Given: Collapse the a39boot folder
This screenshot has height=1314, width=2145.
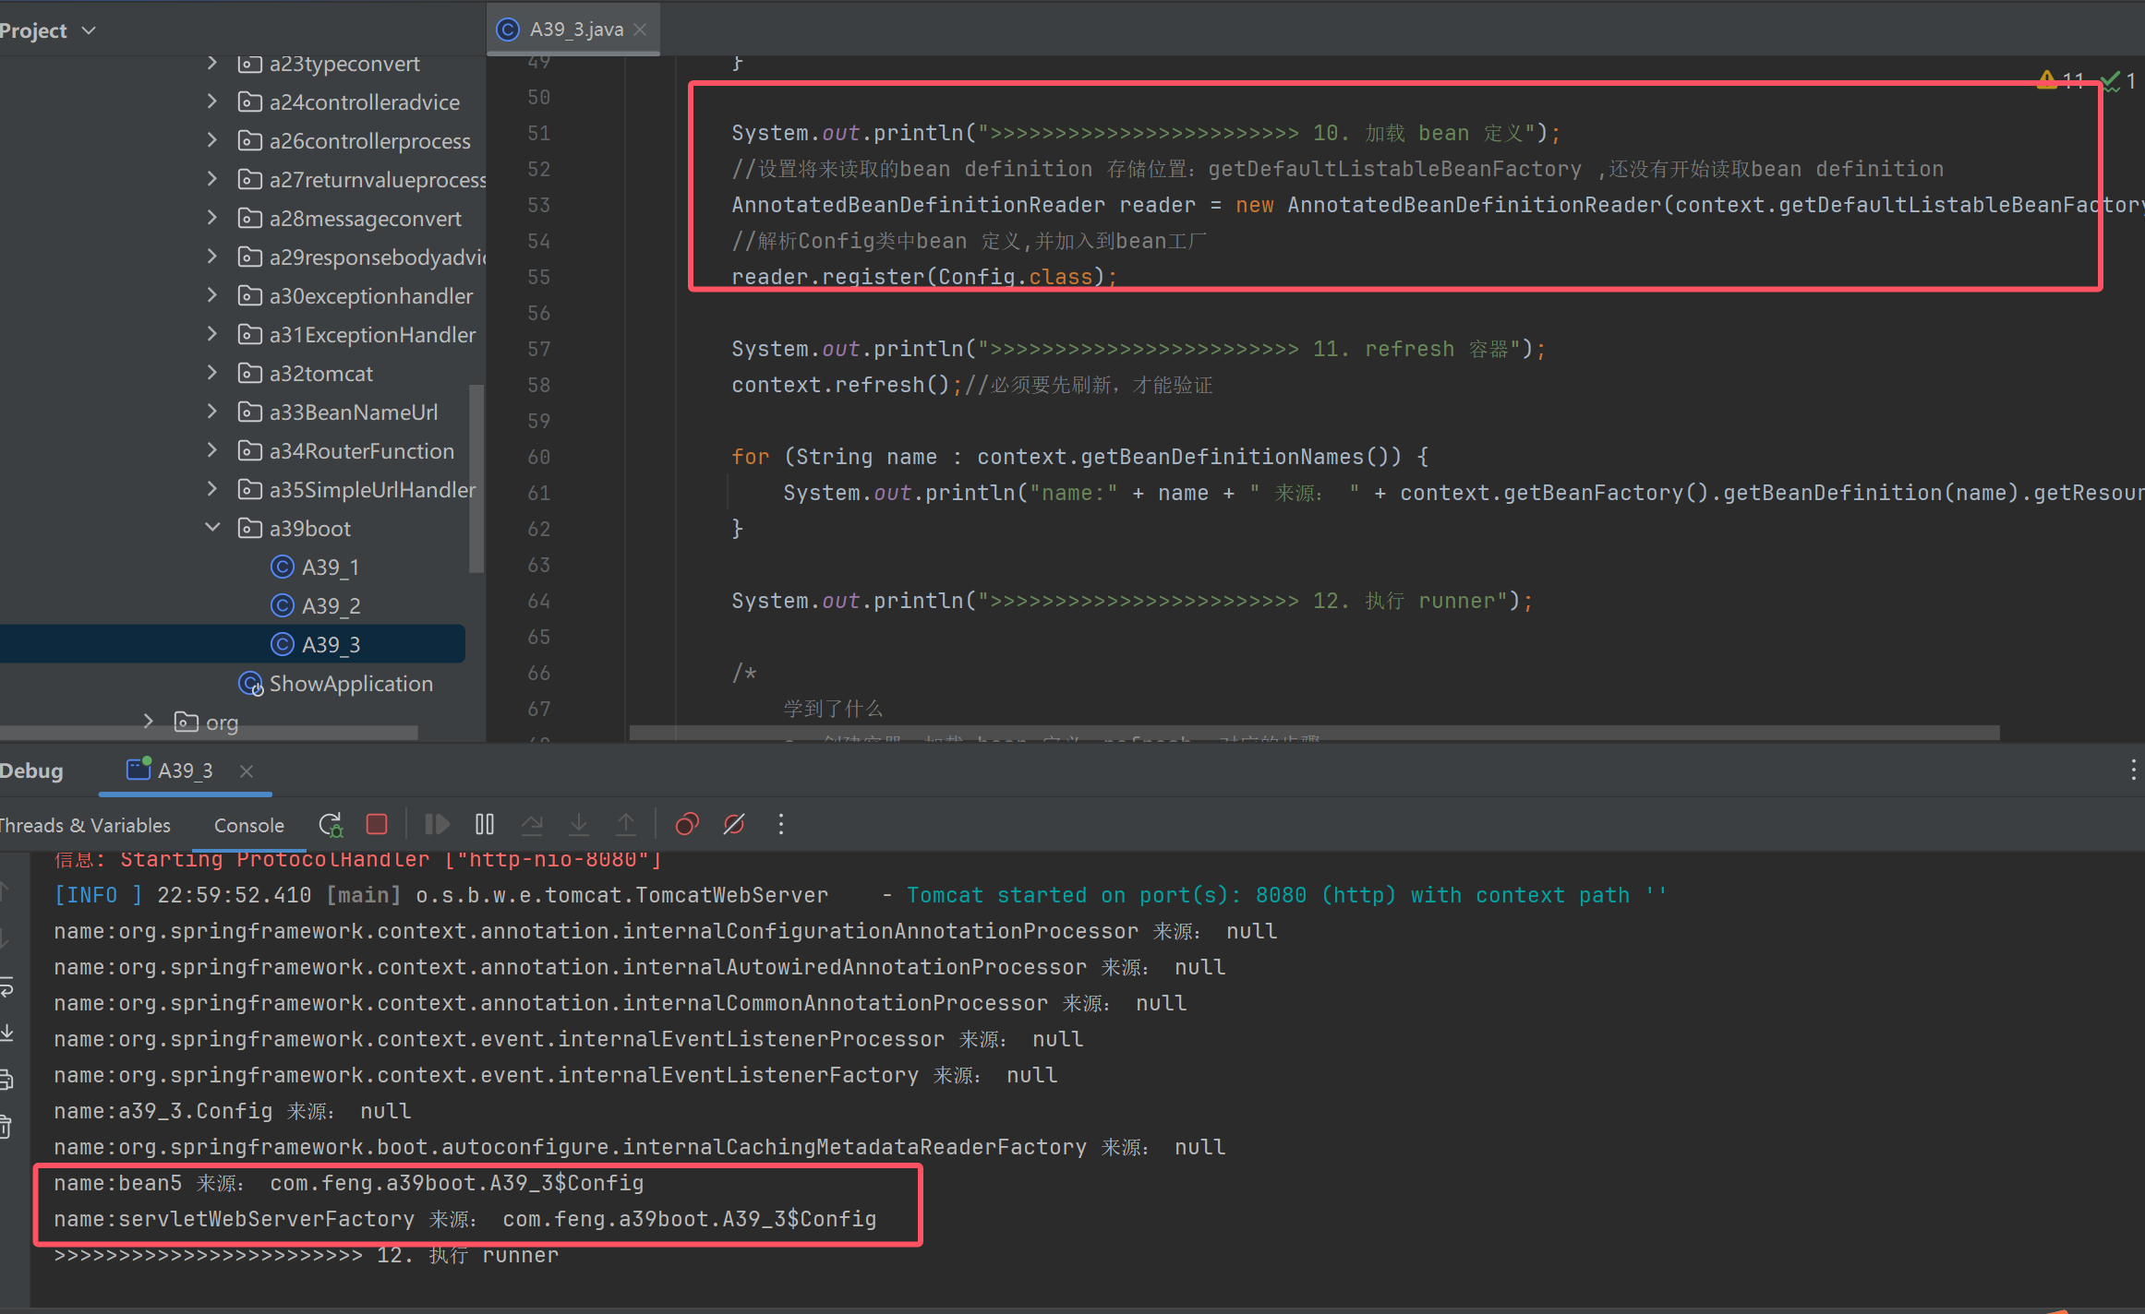Looking at the screenshot, I should tap(212, 528).
